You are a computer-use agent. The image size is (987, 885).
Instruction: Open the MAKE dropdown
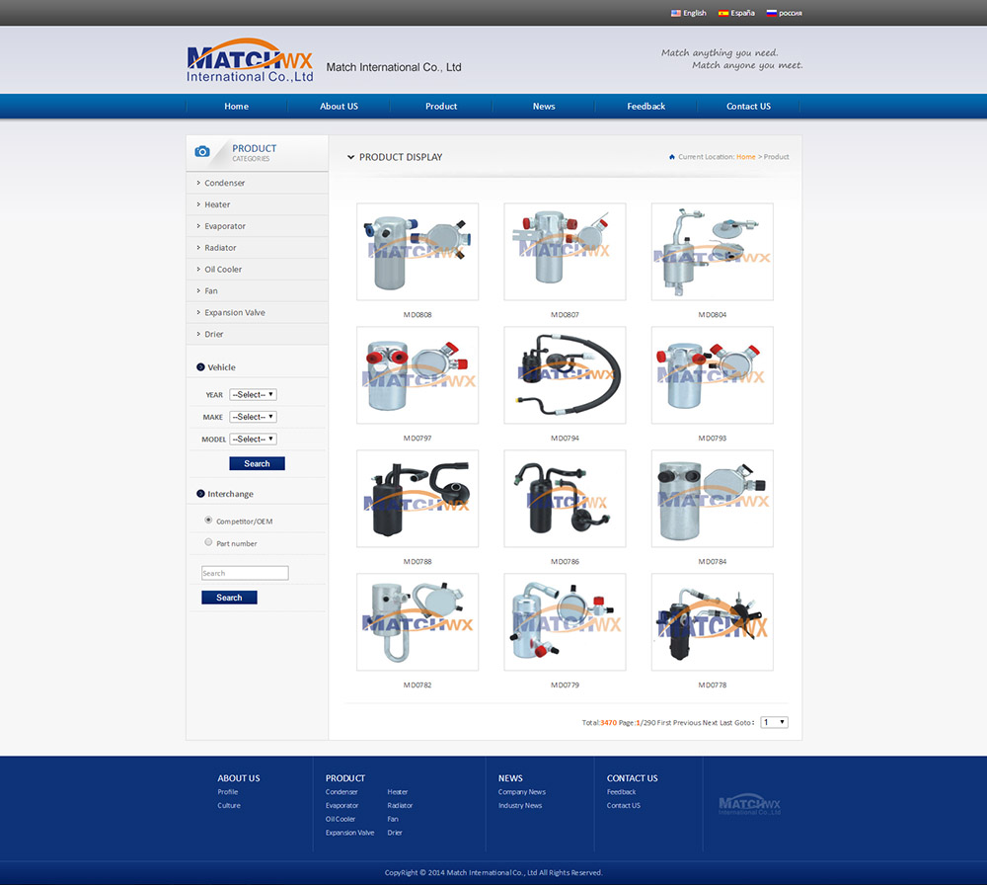253,417
